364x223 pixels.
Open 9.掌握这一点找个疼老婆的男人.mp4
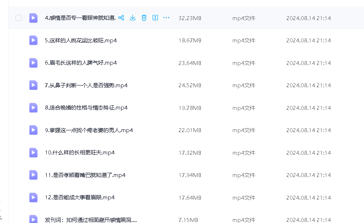[x=89, y=130]
